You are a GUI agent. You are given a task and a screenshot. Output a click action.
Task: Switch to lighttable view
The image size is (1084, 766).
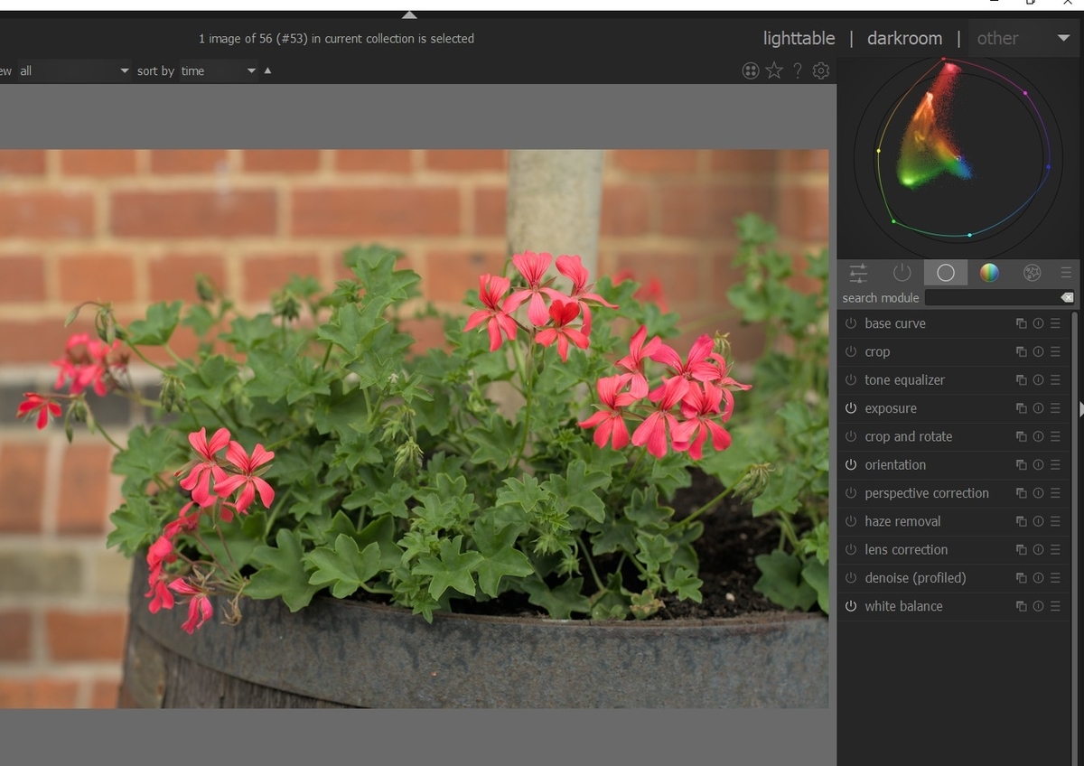[x=799, y=38]
